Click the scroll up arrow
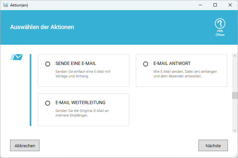Image resolution: width=238 pixels, height=158 pixels. coord(234,56)
